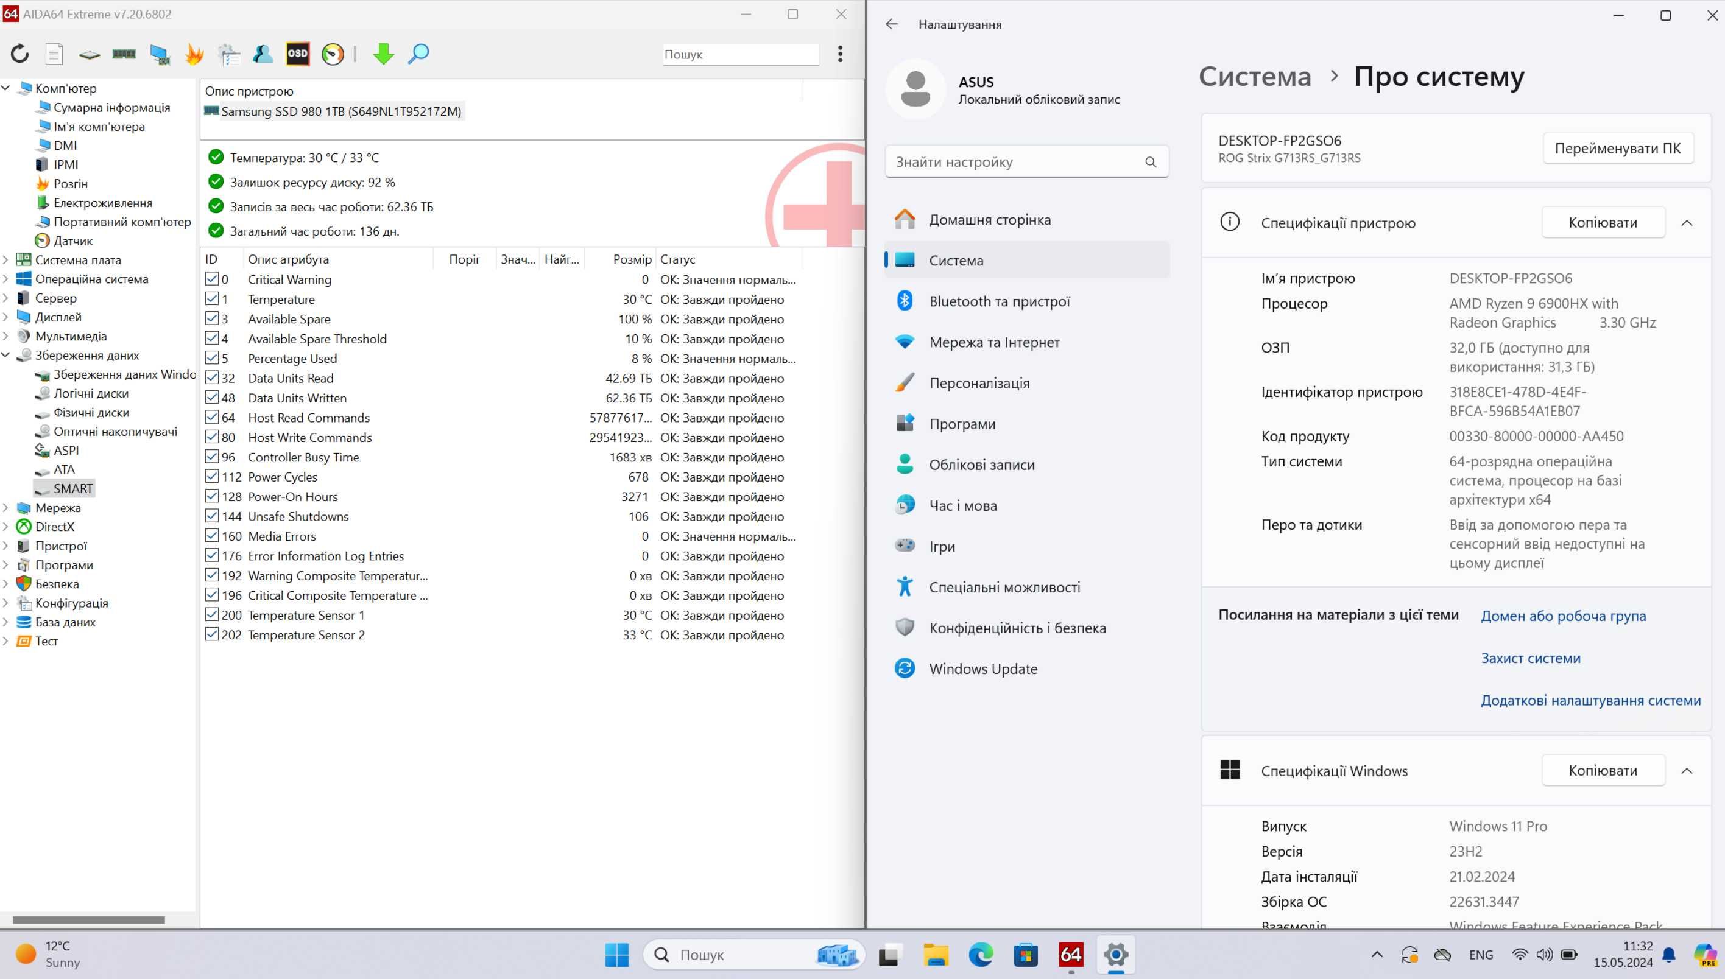Open File Explorer from the taskbar
The width and height of the screenshot is (1725, 979).
tap(936, 955)
